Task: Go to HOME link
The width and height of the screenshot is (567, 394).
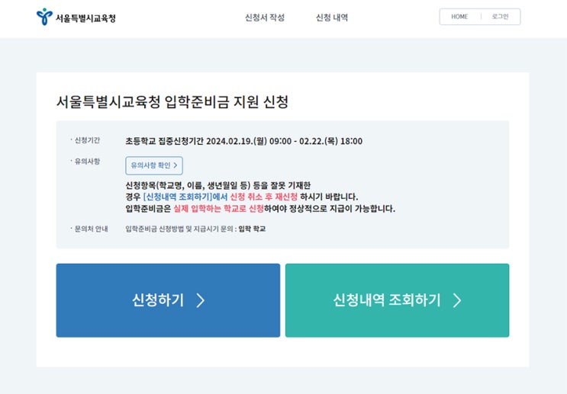Action: coord(459,17)
